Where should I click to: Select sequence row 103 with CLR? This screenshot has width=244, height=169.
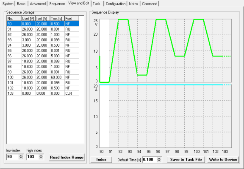coord(43,93)
